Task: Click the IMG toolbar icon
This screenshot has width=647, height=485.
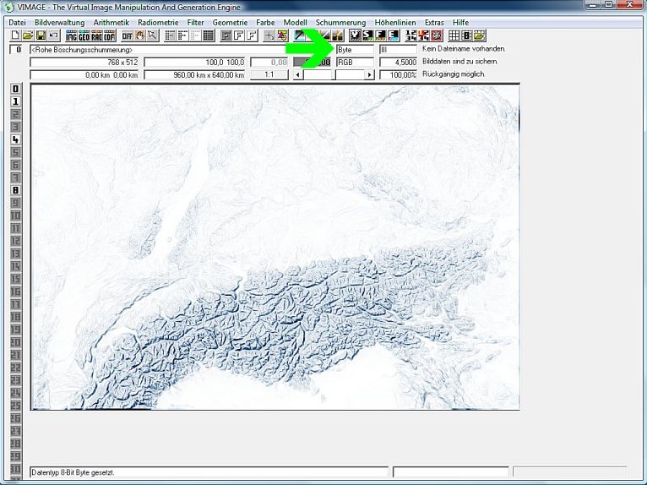Action: tap(72, 35)
